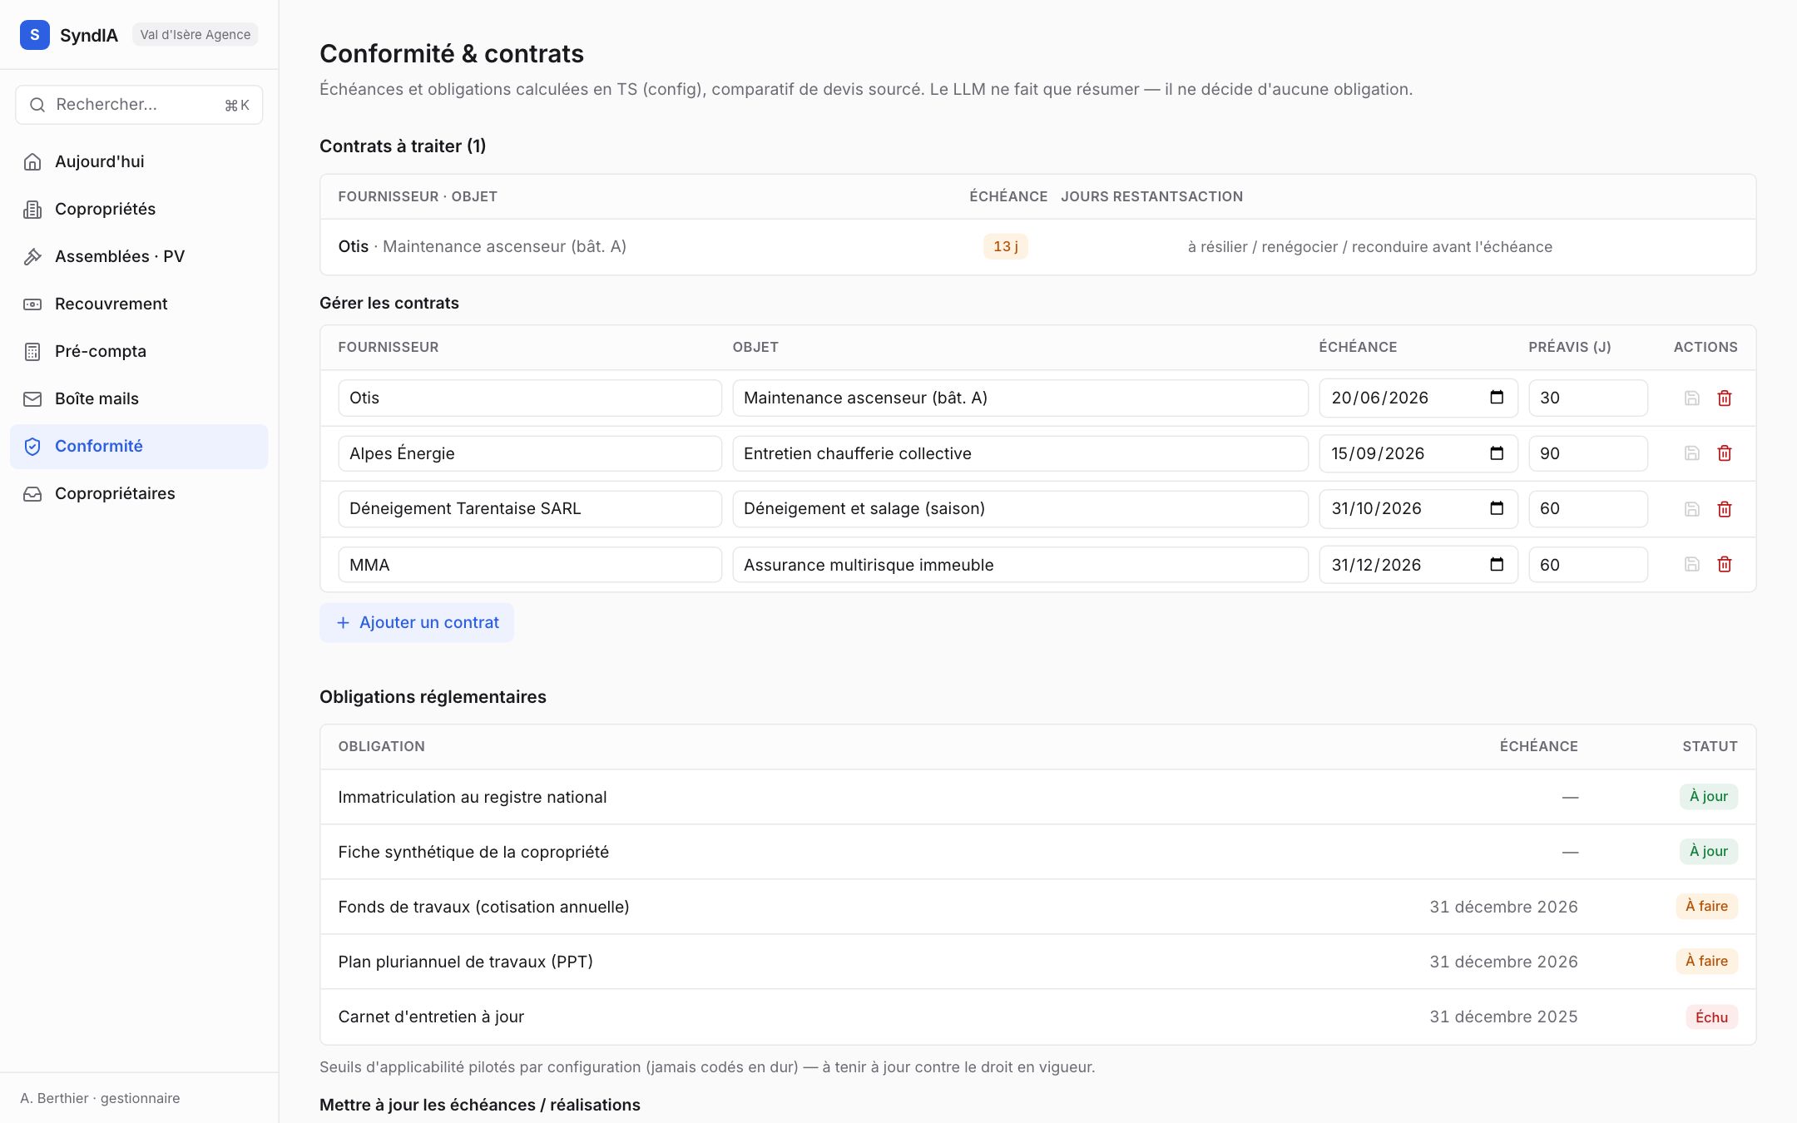Screen dimensions: 1797x1123
Task: Open the date picker for 20/06/2026
Action: [x=1497, y=397]
